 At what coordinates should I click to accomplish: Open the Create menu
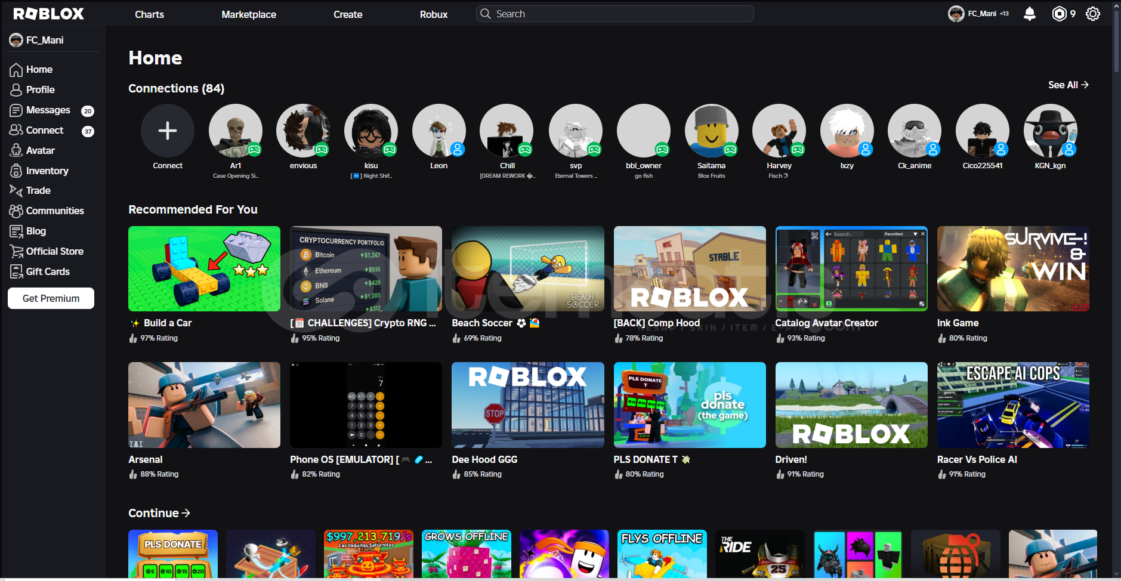point(348,14)
